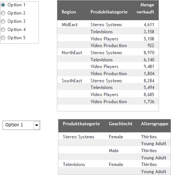Viewport: 171px width, 175px height.
Task: Select Televisions next to 5,494
Action: [x=101, y=87]
